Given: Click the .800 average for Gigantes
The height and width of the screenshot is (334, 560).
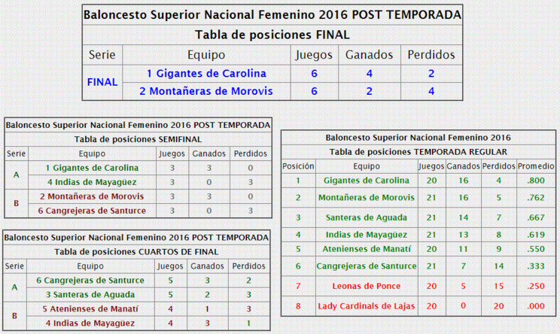Looking at the screenshot, I should click(536, 181).
